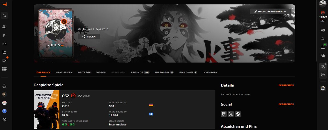Open the video camera icon with notification dot
This screenshot has width=328, height=130.
tap(5, 60)
